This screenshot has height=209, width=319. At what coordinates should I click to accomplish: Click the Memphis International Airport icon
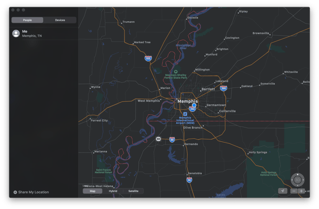pos(185,114)
